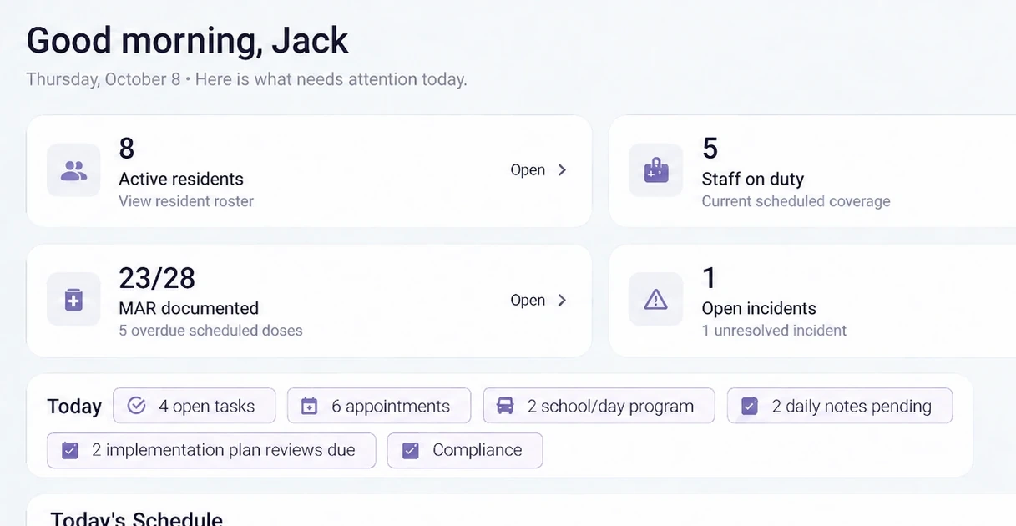
Task: Click the Active residents people icon
Action: [74, 171]
